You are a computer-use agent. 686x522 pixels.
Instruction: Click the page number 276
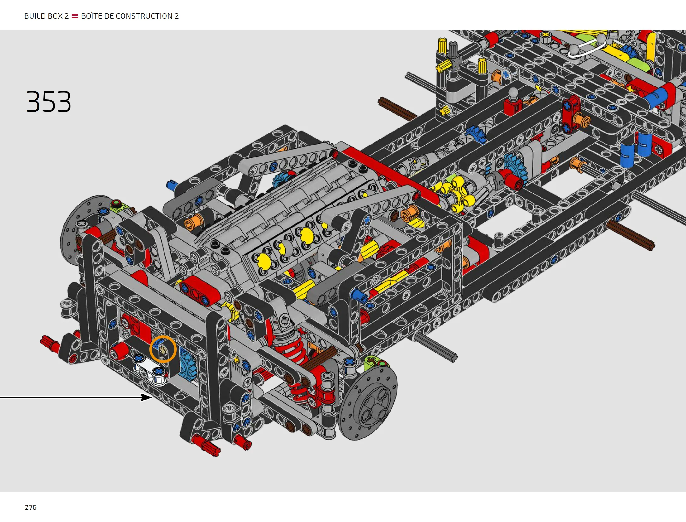click(x=31, y=507)
